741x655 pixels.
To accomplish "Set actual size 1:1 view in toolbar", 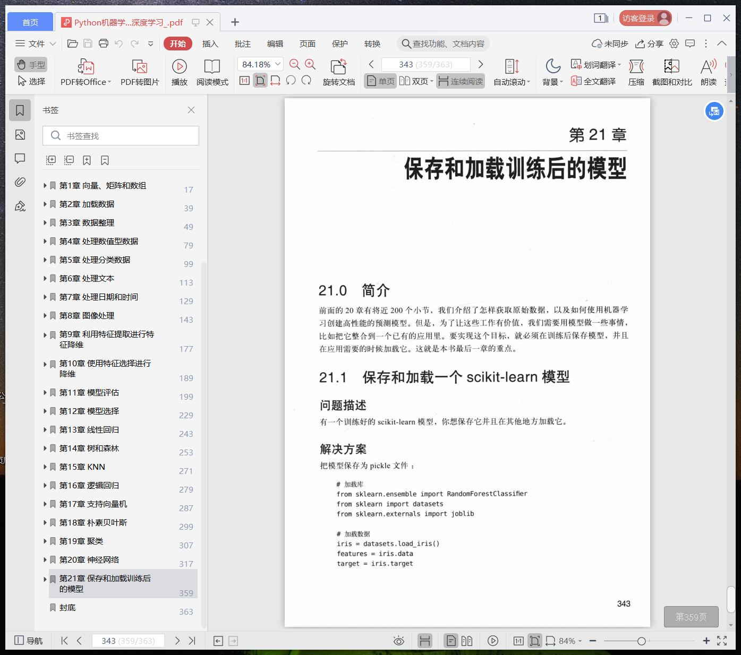I will coord(244,81).
